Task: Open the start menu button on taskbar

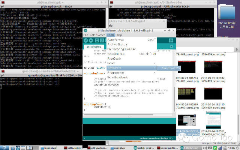Action: pyautogui.click(x=4, y=148)
